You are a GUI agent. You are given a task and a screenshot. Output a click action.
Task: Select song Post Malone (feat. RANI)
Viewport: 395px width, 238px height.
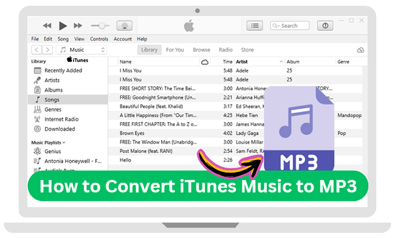146,151
